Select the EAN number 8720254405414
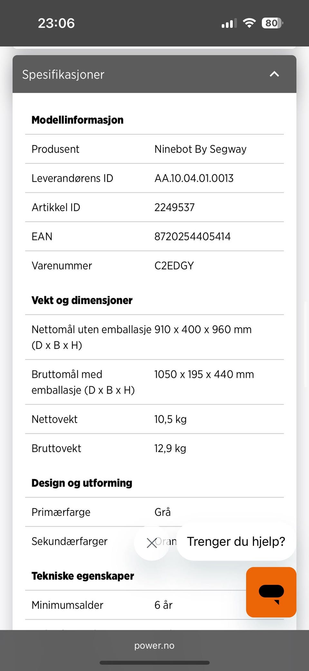The image size is (309, 671). pos(192,236)
